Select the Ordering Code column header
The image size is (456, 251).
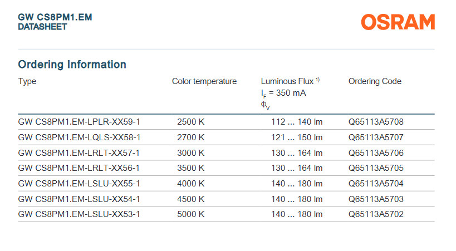[375, 81]
